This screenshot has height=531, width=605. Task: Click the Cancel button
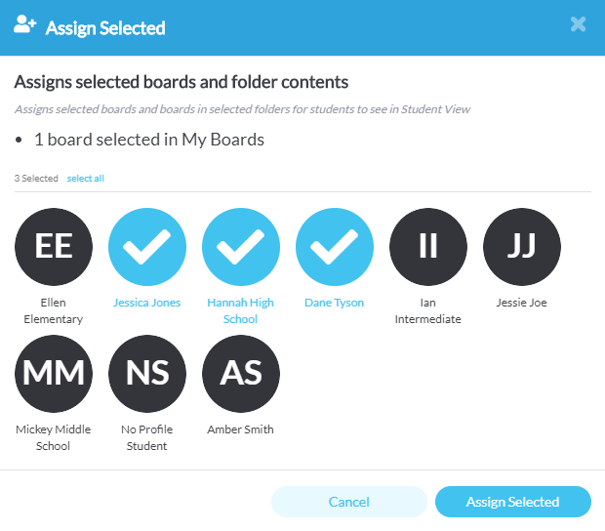coord(349,502)
